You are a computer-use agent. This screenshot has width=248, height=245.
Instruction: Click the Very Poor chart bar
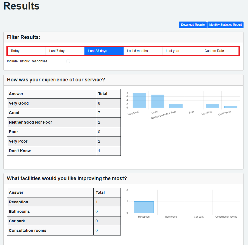[212, 106]
